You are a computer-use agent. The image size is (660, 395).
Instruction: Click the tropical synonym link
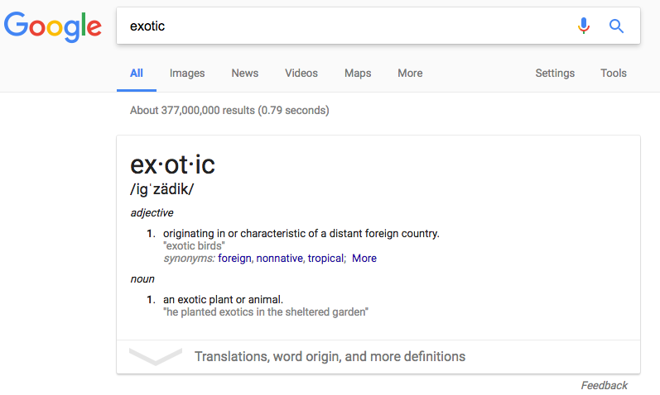click(x=325, y=258)
